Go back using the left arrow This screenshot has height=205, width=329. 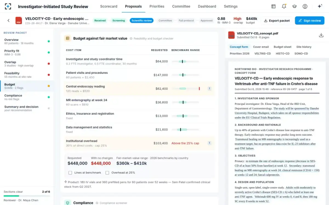pos(8,20)
